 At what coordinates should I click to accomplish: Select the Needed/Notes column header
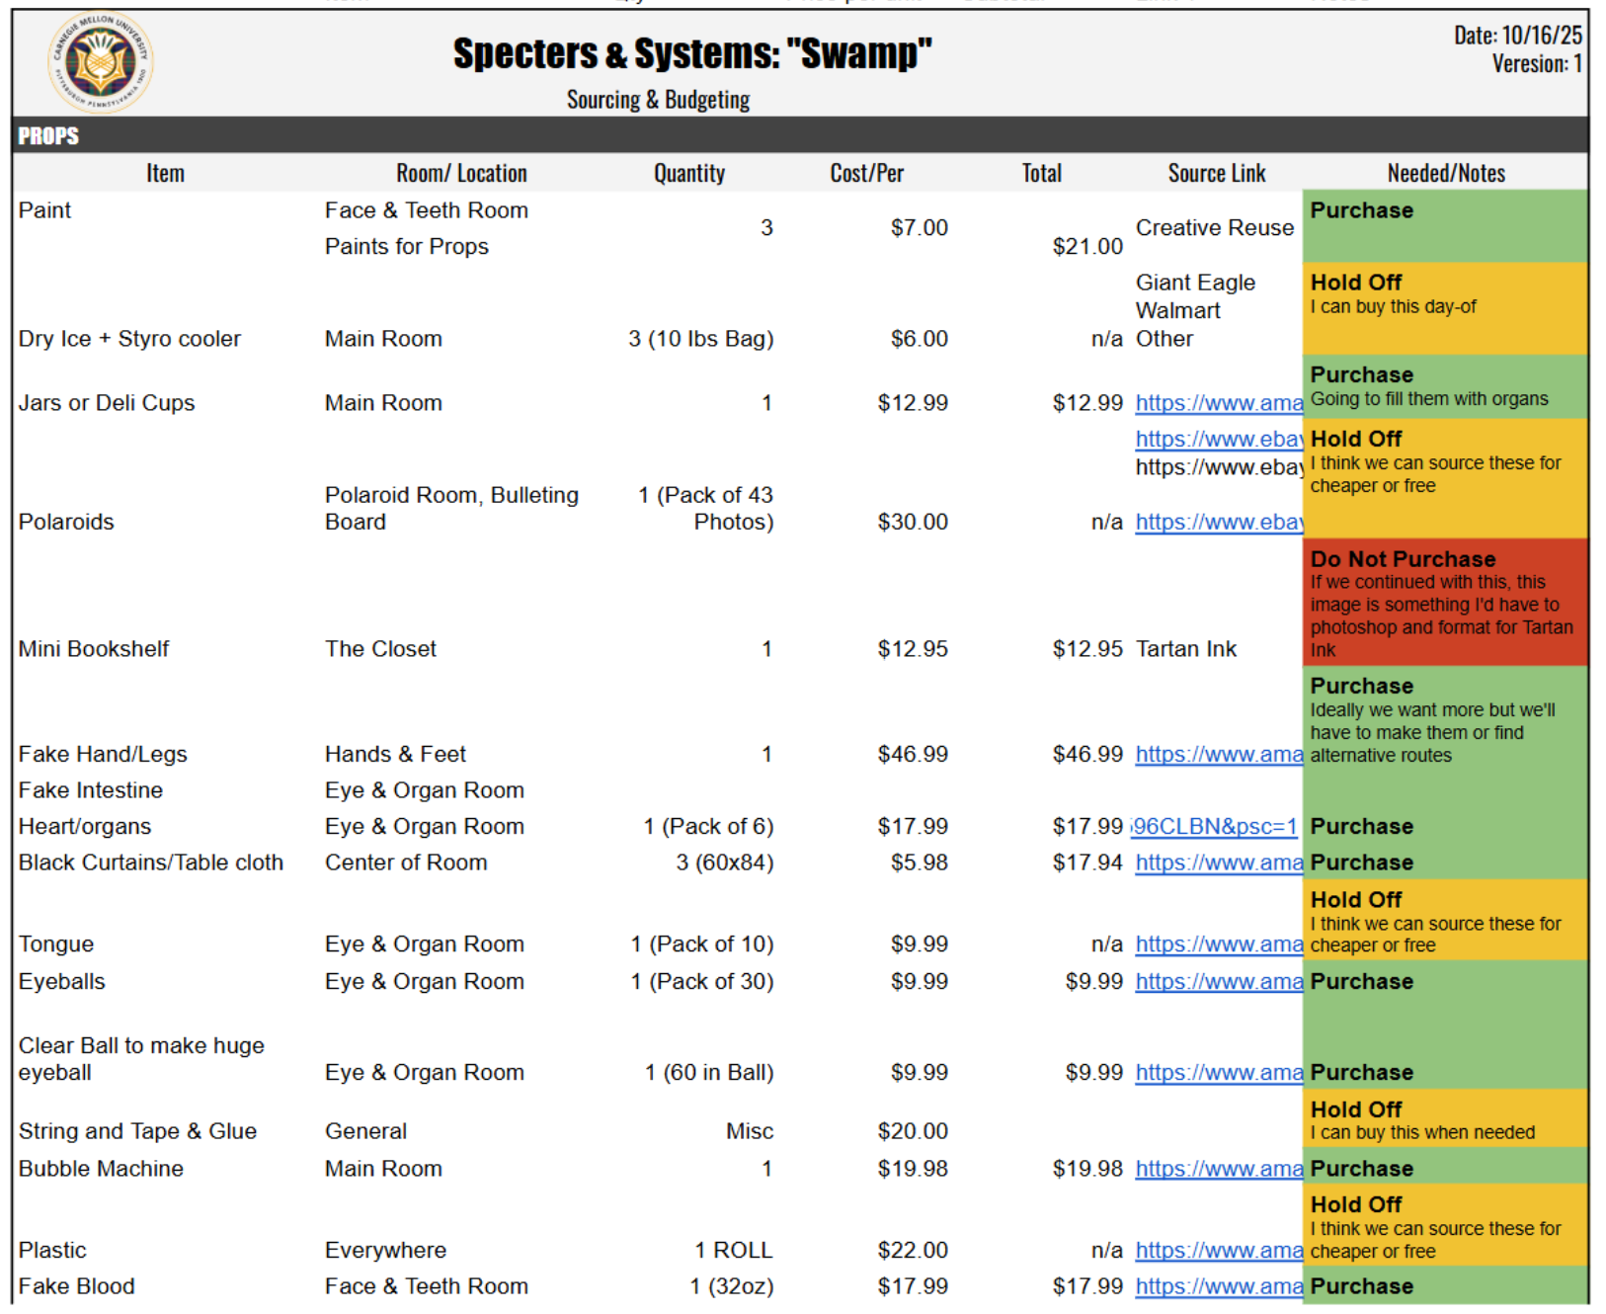(1446, 173)
